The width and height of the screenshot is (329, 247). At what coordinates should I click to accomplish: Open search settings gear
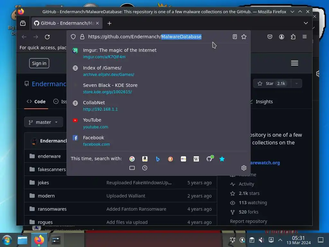[x=244, y=168]
